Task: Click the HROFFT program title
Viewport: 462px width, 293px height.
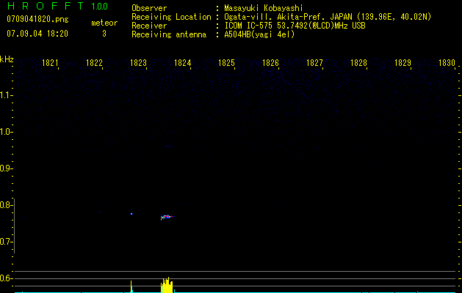Action: 46,6
